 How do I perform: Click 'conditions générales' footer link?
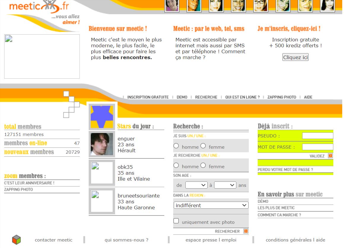pyautogui.click(x=289, y=240)
